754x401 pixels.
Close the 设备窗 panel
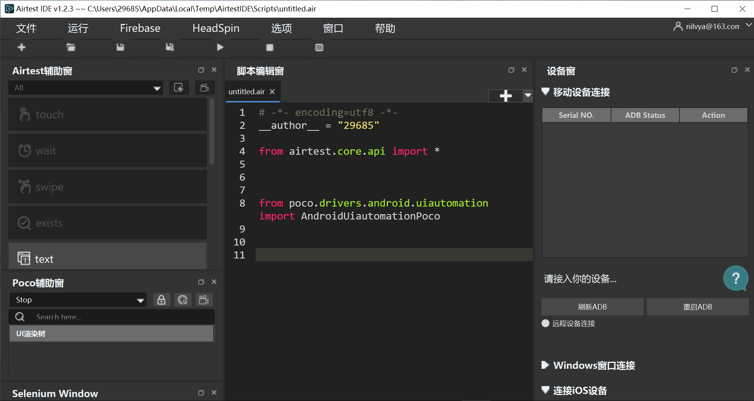[747, 70]
